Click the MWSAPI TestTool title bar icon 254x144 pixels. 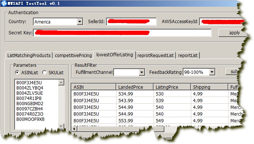click(x=4, y=3)
